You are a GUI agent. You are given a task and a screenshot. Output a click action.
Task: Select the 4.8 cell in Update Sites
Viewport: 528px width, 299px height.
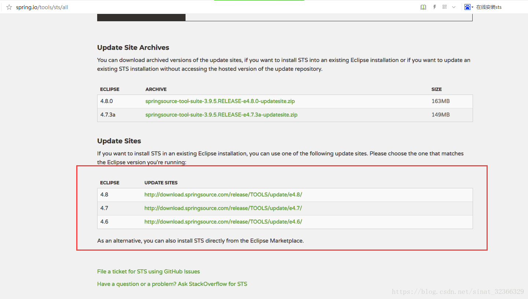tap(104, 195)
